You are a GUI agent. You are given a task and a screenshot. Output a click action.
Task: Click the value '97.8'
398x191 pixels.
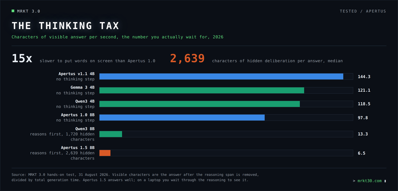(x=363, y=118)
